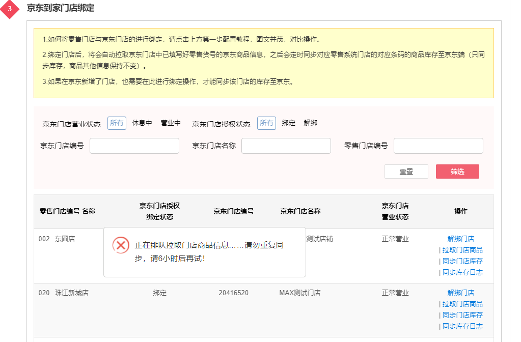Click 同步门店库存 for 珠江新城店 row
Viewport: 521px width, 342px height.
(462, 316)
